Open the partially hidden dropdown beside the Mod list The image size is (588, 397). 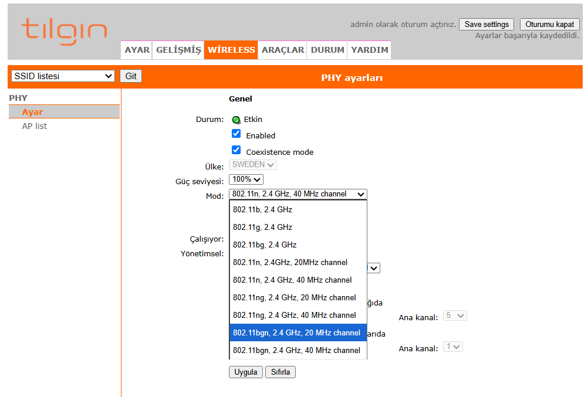[374, 268]
